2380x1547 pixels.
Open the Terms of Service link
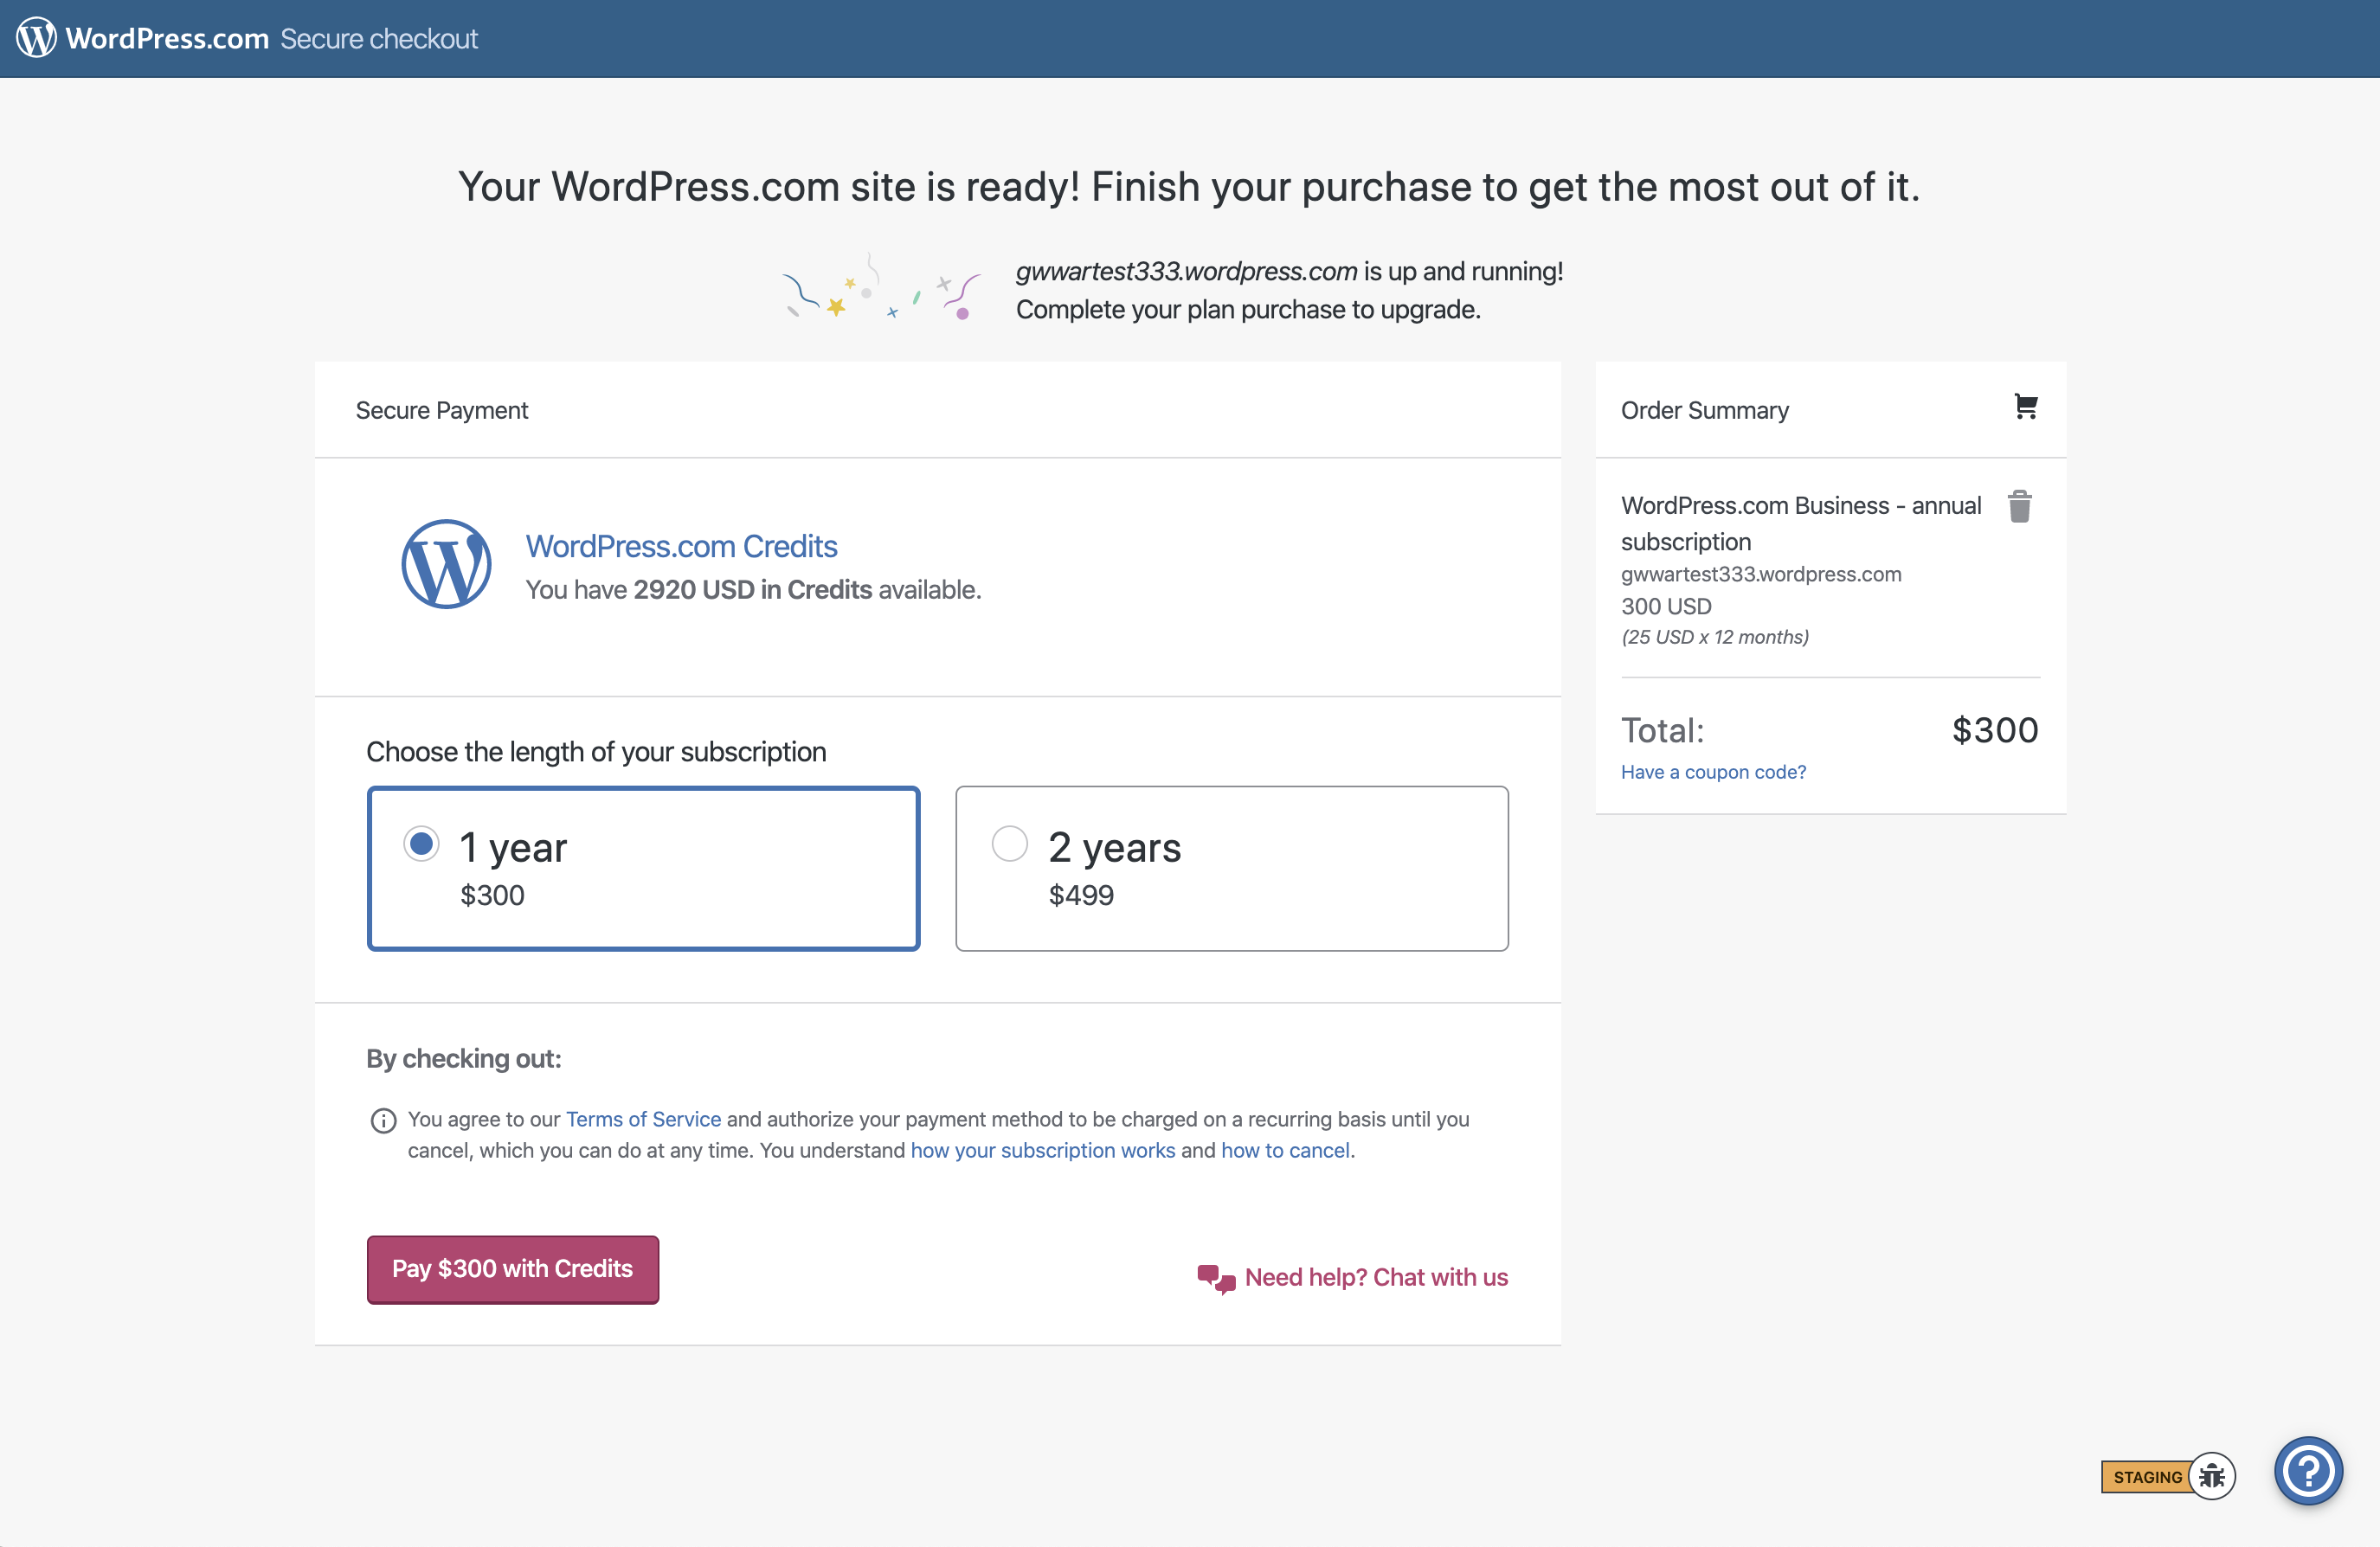click(x=643, y=1119)
